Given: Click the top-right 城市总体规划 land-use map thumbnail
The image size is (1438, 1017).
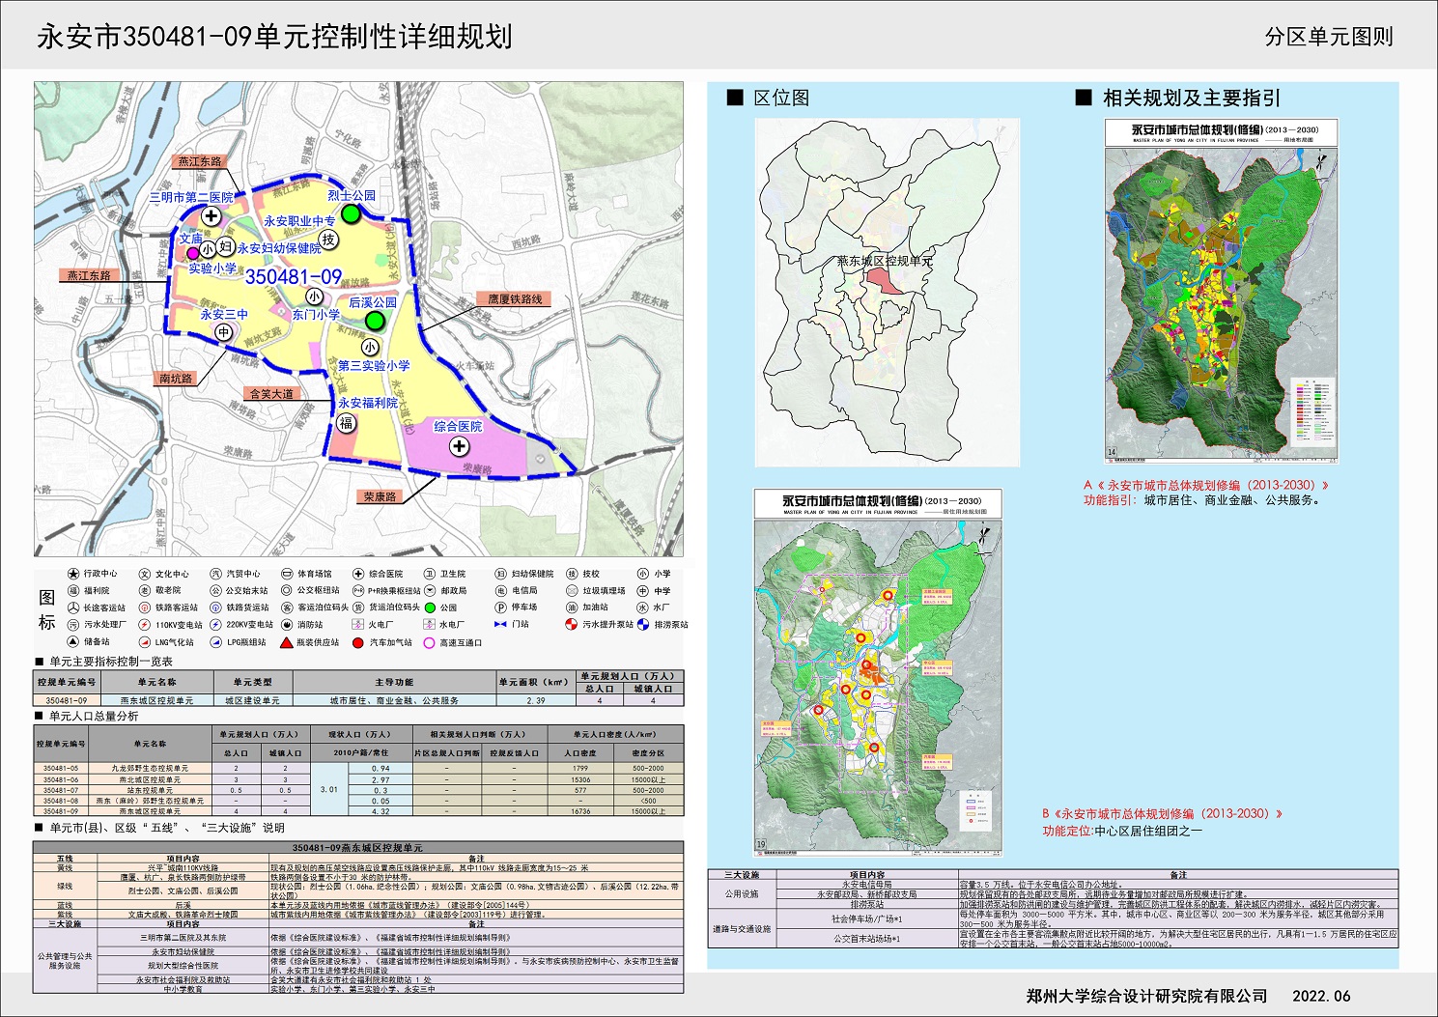Looking at the screenshot, I should (1221, 292).
